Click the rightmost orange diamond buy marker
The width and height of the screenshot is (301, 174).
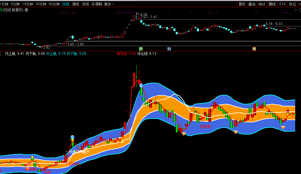click(283, 128)
